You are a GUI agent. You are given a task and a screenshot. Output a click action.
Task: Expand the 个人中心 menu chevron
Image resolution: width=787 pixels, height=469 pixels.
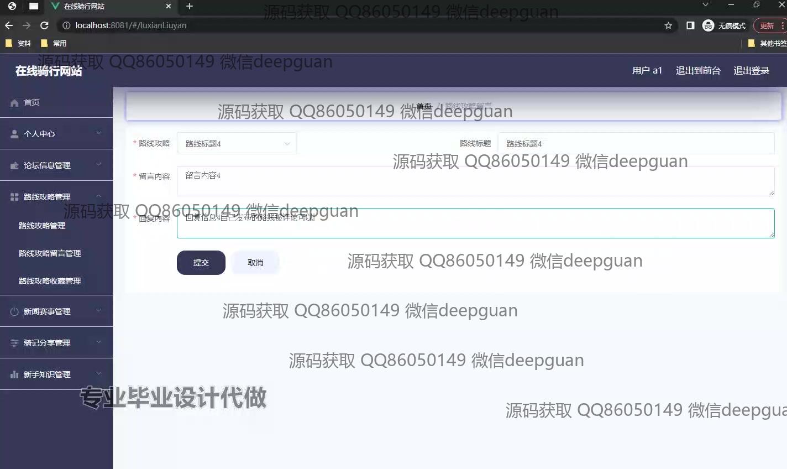[x=99, y=133]
